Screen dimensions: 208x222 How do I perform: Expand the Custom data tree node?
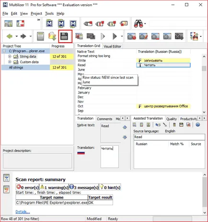coord(10,62)
